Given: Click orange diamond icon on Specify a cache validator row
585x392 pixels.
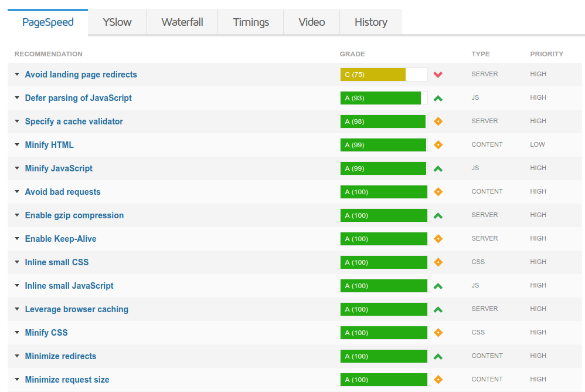Looking at the screenshot, I should [x=438, y=121].
